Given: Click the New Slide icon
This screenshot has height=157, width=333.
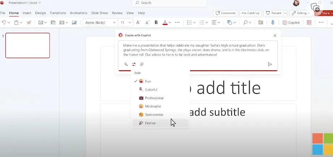Looking at the screenshot, I should click(x=41, y=22).
